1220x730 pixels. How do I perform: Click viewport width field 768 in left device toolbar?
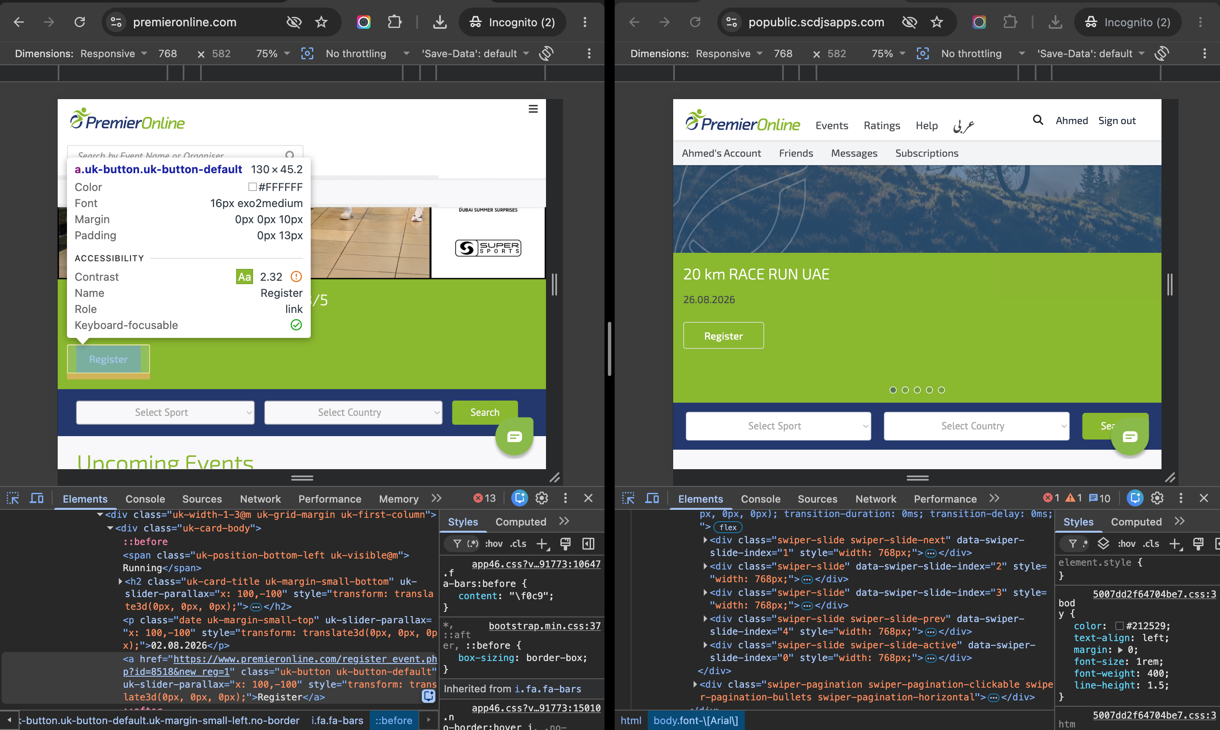coord(168,54)
